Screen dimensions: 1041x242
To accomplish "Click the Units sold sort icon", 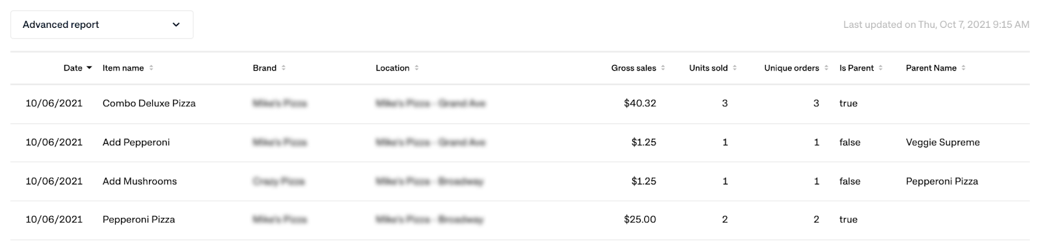I will (x=735, y=68).
